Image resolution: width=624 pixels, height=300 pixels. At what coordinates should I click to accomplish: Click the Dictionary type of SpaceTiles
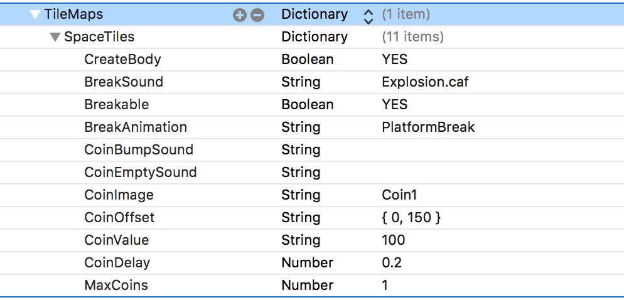[314, 37]
